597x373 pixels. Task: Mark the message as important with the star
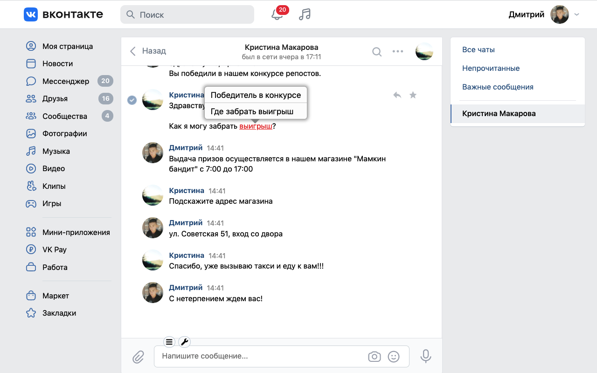pos(413,95)
